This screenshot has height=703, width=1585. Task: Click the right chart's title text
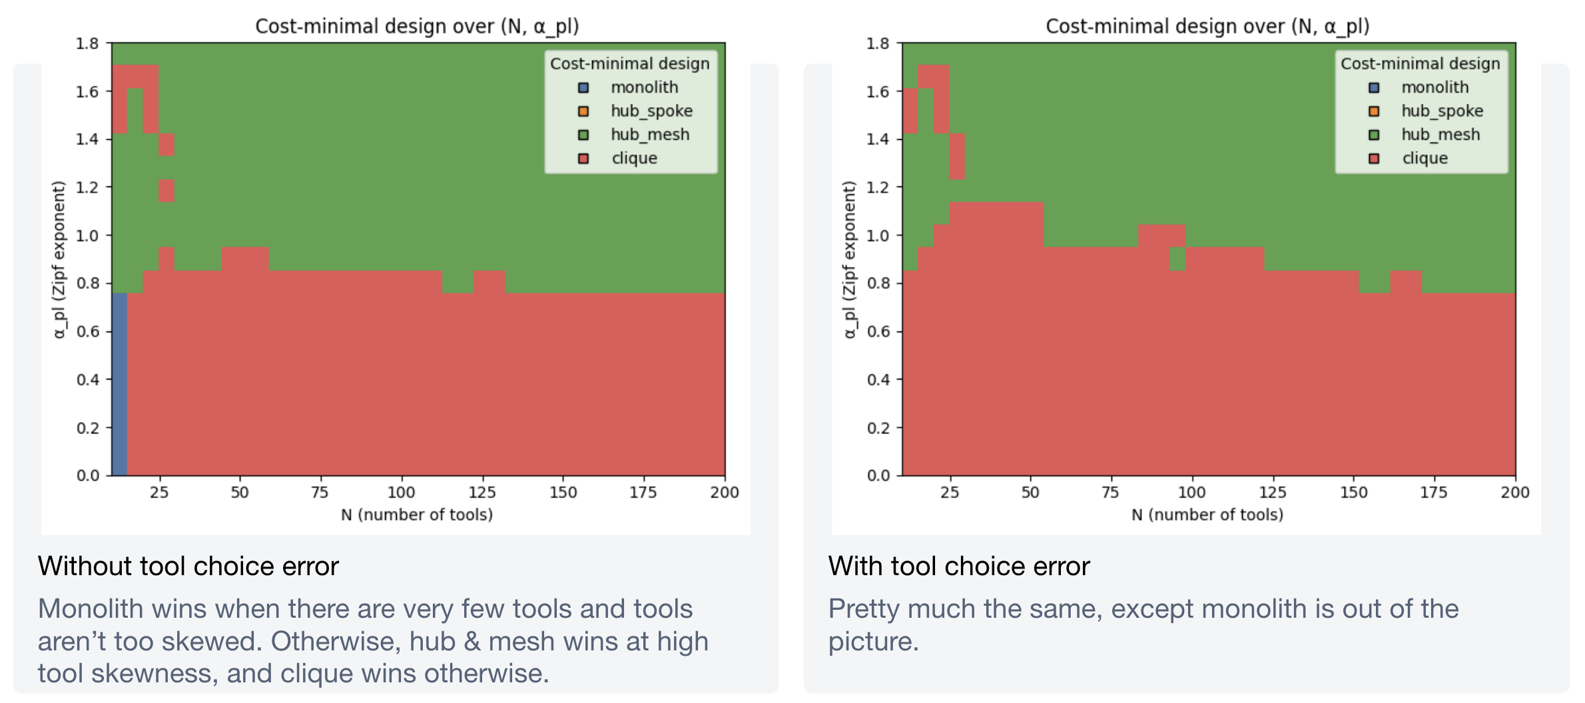pos(1207,26)
